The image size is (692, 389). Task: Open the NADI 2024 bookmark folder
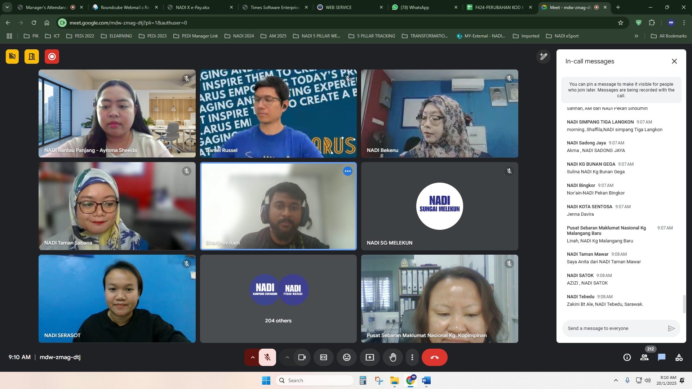pyautogui.click(x=239, y=36)
